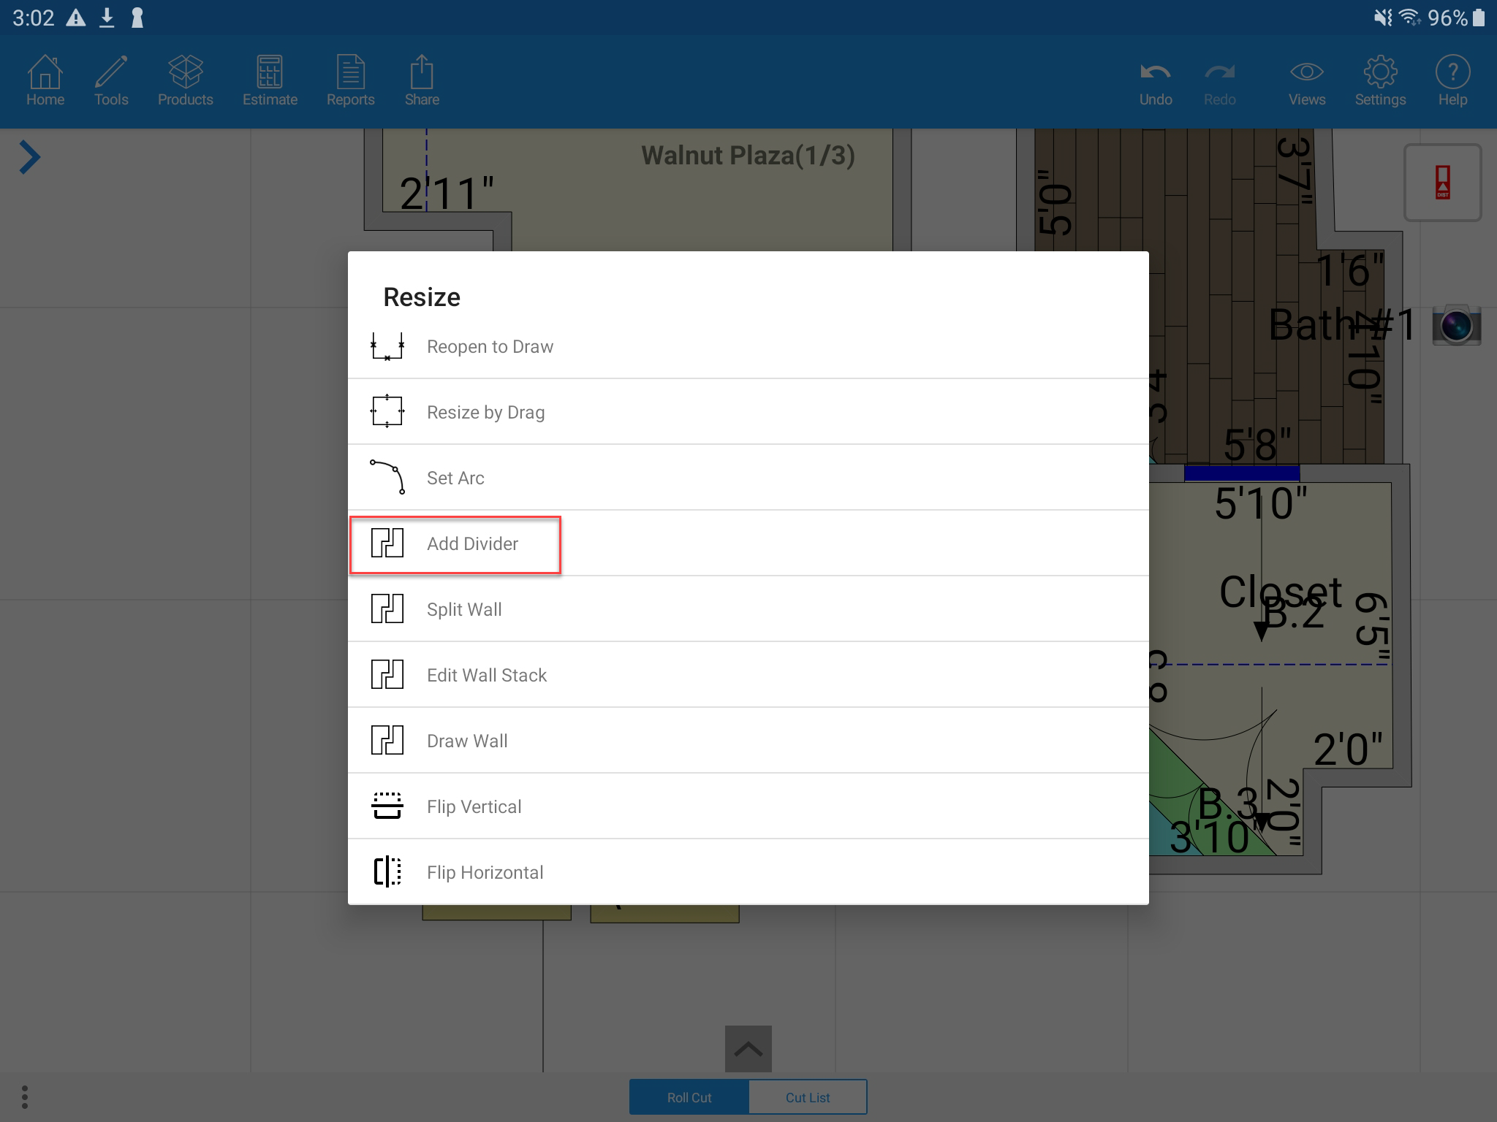Image resolution: width=1497 pixels, height=1122 pixels.
Task: Switch to the Roll Cut view
Action: [689, 1097]
